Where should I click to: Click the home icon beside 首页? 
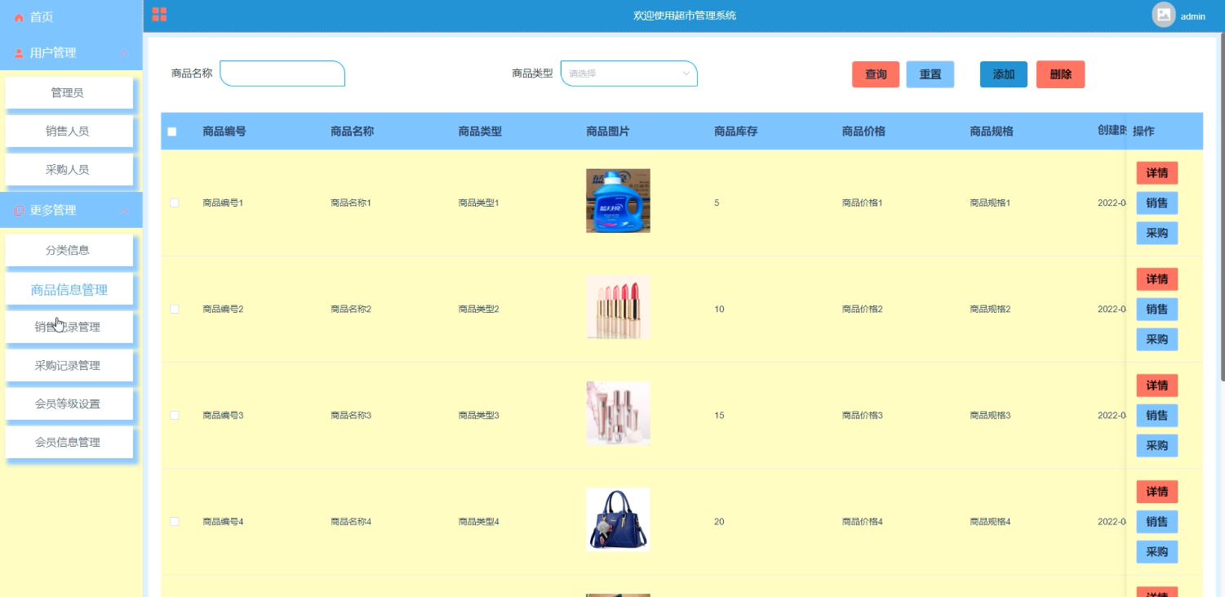click(x=19, y=17)
